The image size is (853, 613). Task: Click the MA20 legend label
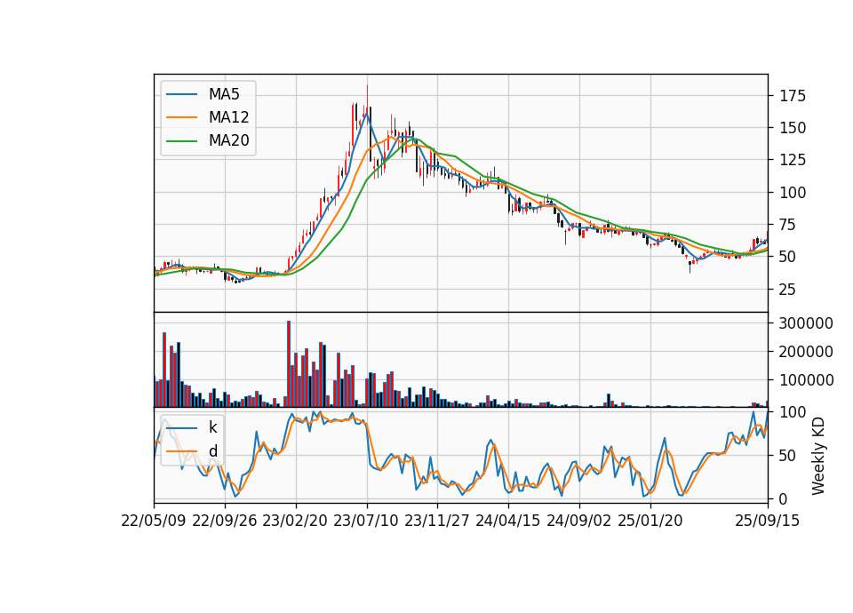click(228, 141)
